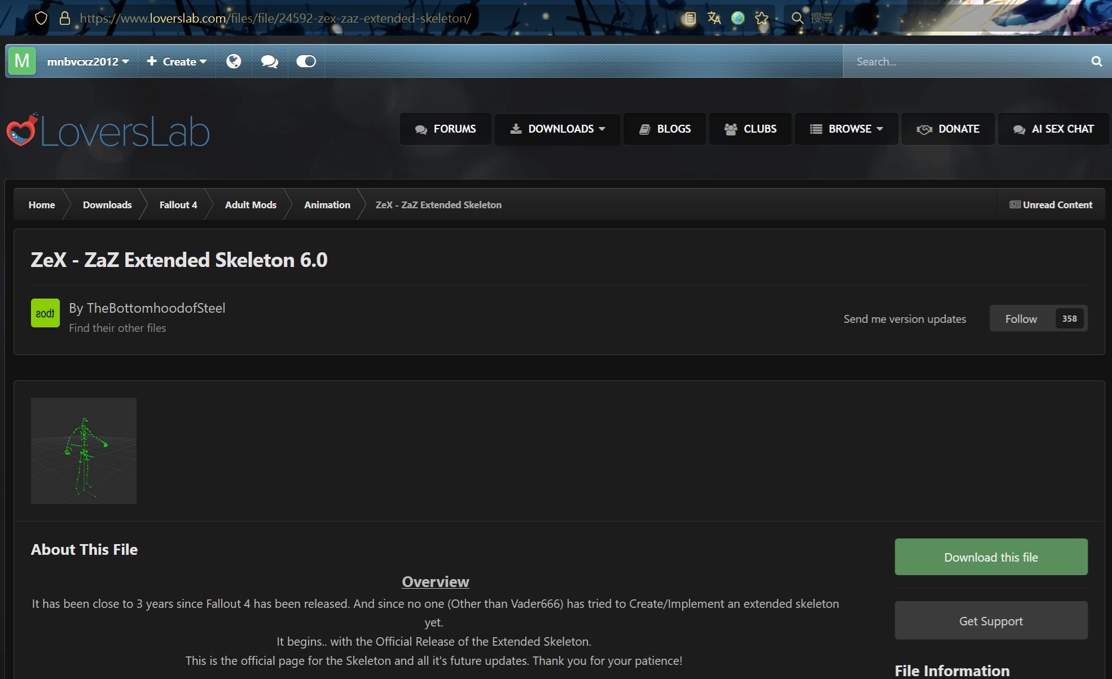Click the Overview heading text
This screenshot has width=1112, height=679.
436,582
